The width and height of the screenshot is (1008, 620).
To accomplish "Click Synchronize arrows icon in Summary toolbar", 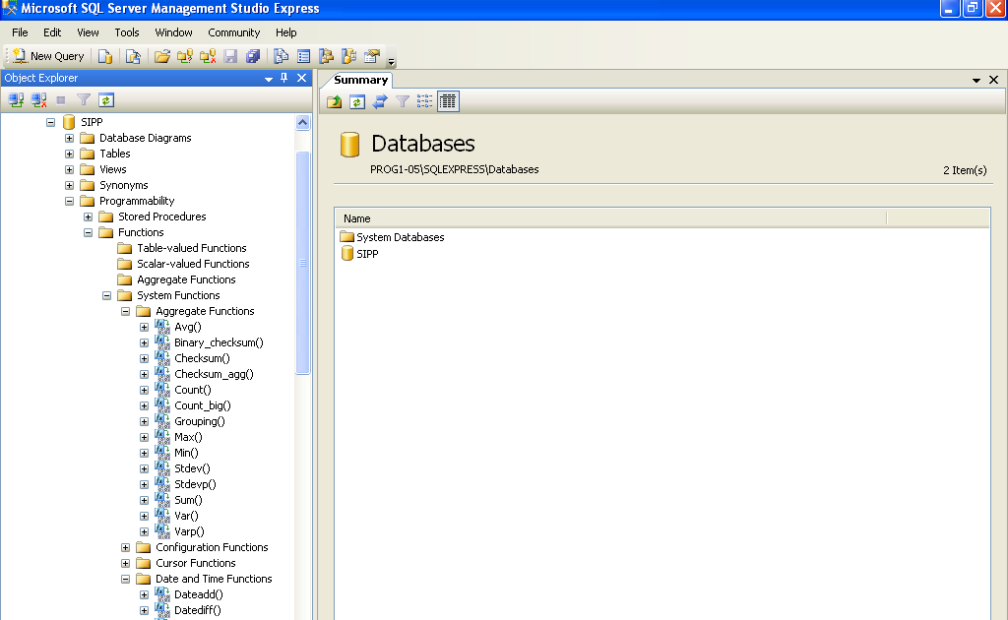I will (x=380, y=101).
